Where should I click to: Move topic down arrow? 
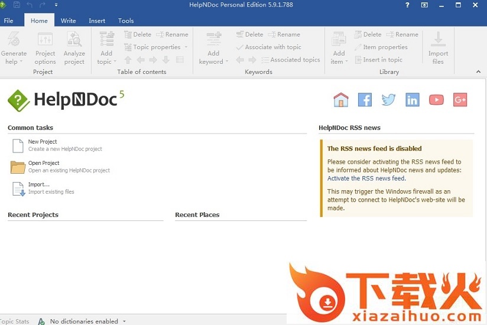click(x=166, y=60)
